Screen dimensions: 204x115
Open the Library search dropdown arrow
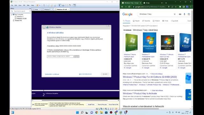tap(30, 11)
